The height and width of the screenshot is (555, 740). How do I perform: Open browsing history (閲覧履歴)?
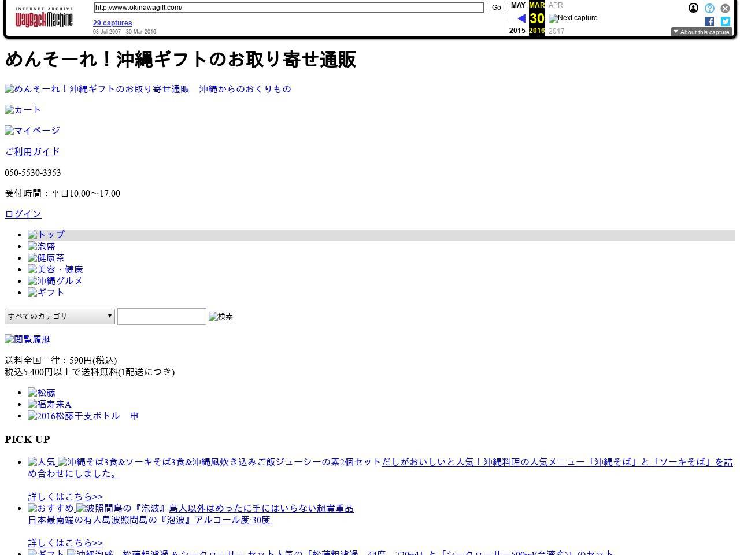tap(27, 339)
